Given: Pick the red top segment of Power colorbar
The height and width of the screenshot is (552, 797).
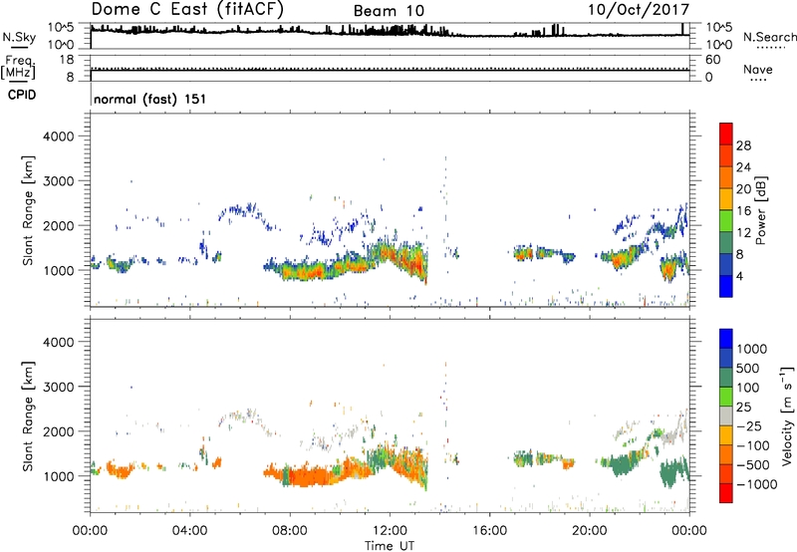Looking at the screenshot, I should pos(726,134).
